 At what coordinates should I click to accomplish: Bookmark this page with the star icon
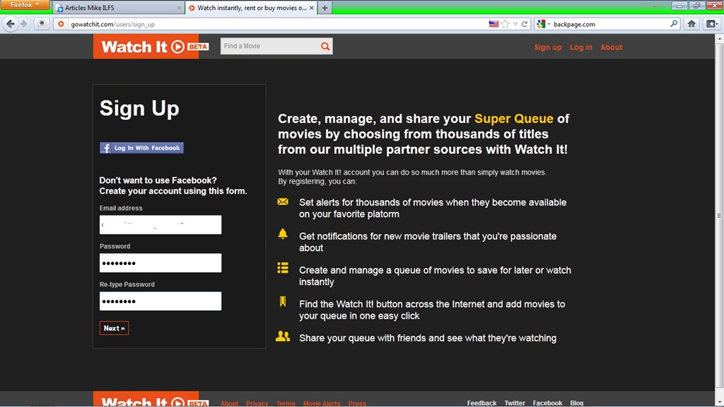(505, 24)
